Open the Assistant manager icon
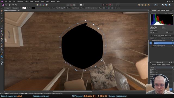The height and width of the screenshot is (98, 174). point(118,5)
